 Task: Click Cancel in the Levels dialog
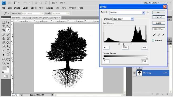pos(159,17)
